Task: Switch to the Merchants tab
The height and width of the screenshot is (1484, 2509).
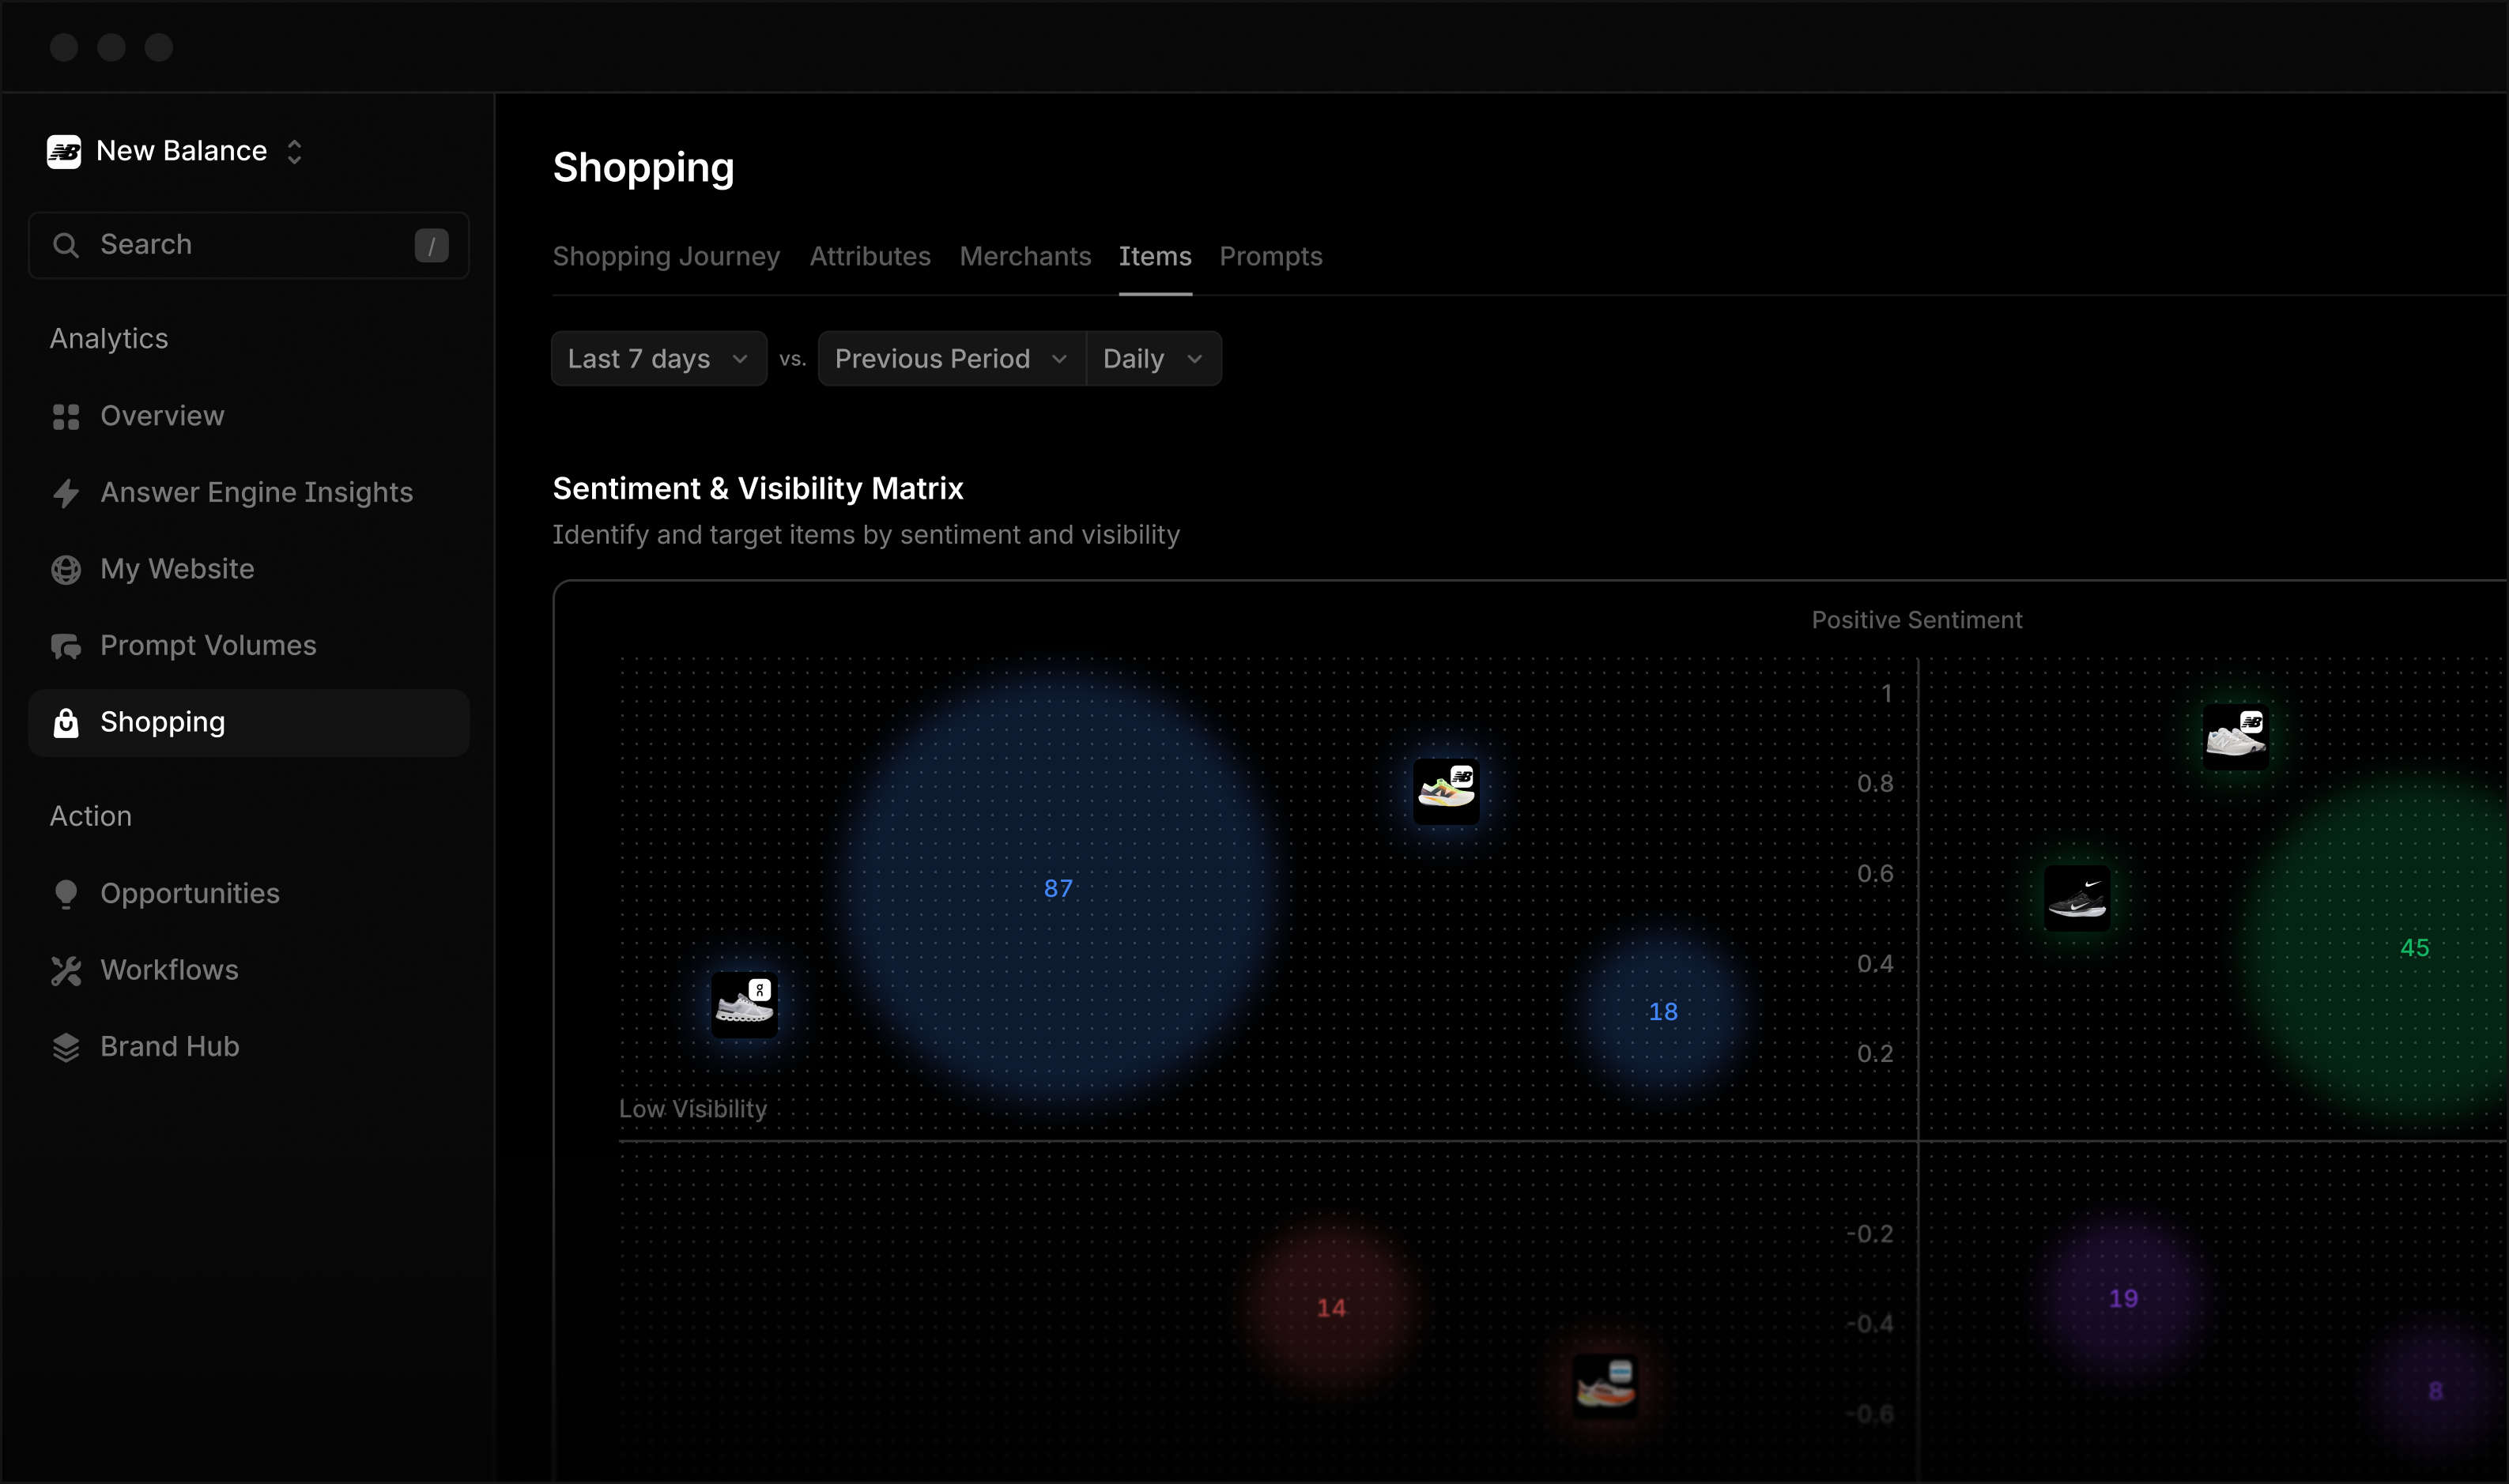Action: 1024,257
